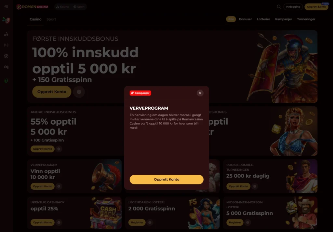Click the dartboard promotions icon in sidebar

pos(6,20)
